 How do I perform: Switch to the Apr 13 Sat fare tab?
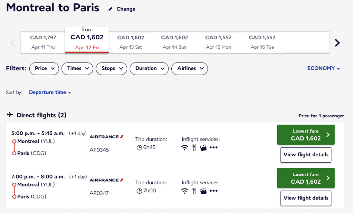tap(131, 42)
